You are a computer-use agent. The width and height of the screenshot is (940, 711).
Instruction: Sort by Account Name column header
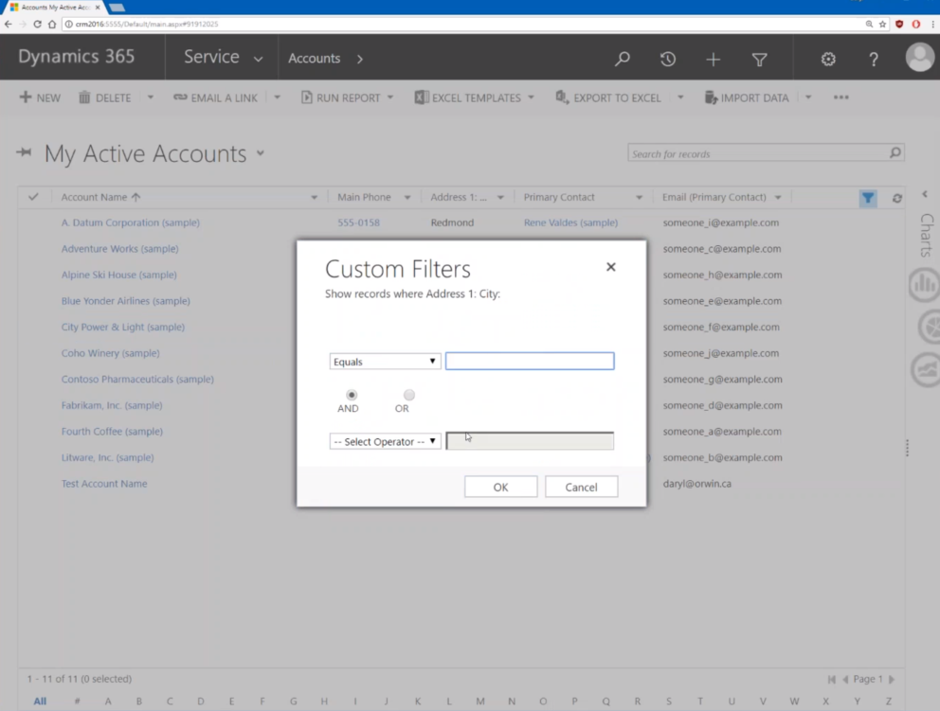pyautogui.click(x=100, y=197)
